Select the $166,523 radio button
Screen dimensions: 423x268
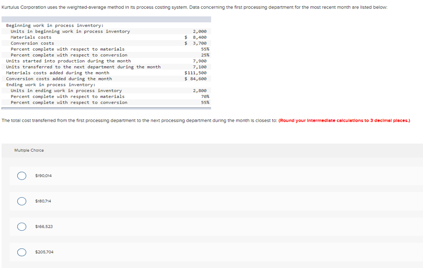pyautogui.click(x=21, y=227)
